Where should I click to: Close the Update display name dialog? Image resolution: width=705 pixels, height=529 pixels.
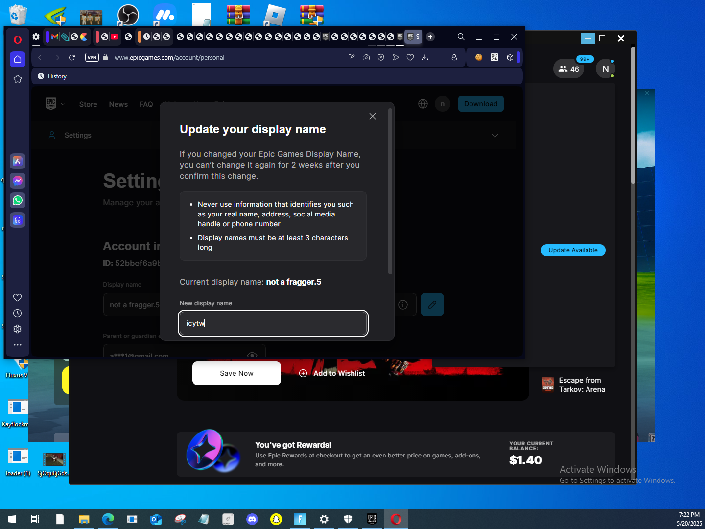tap(373, 116)
